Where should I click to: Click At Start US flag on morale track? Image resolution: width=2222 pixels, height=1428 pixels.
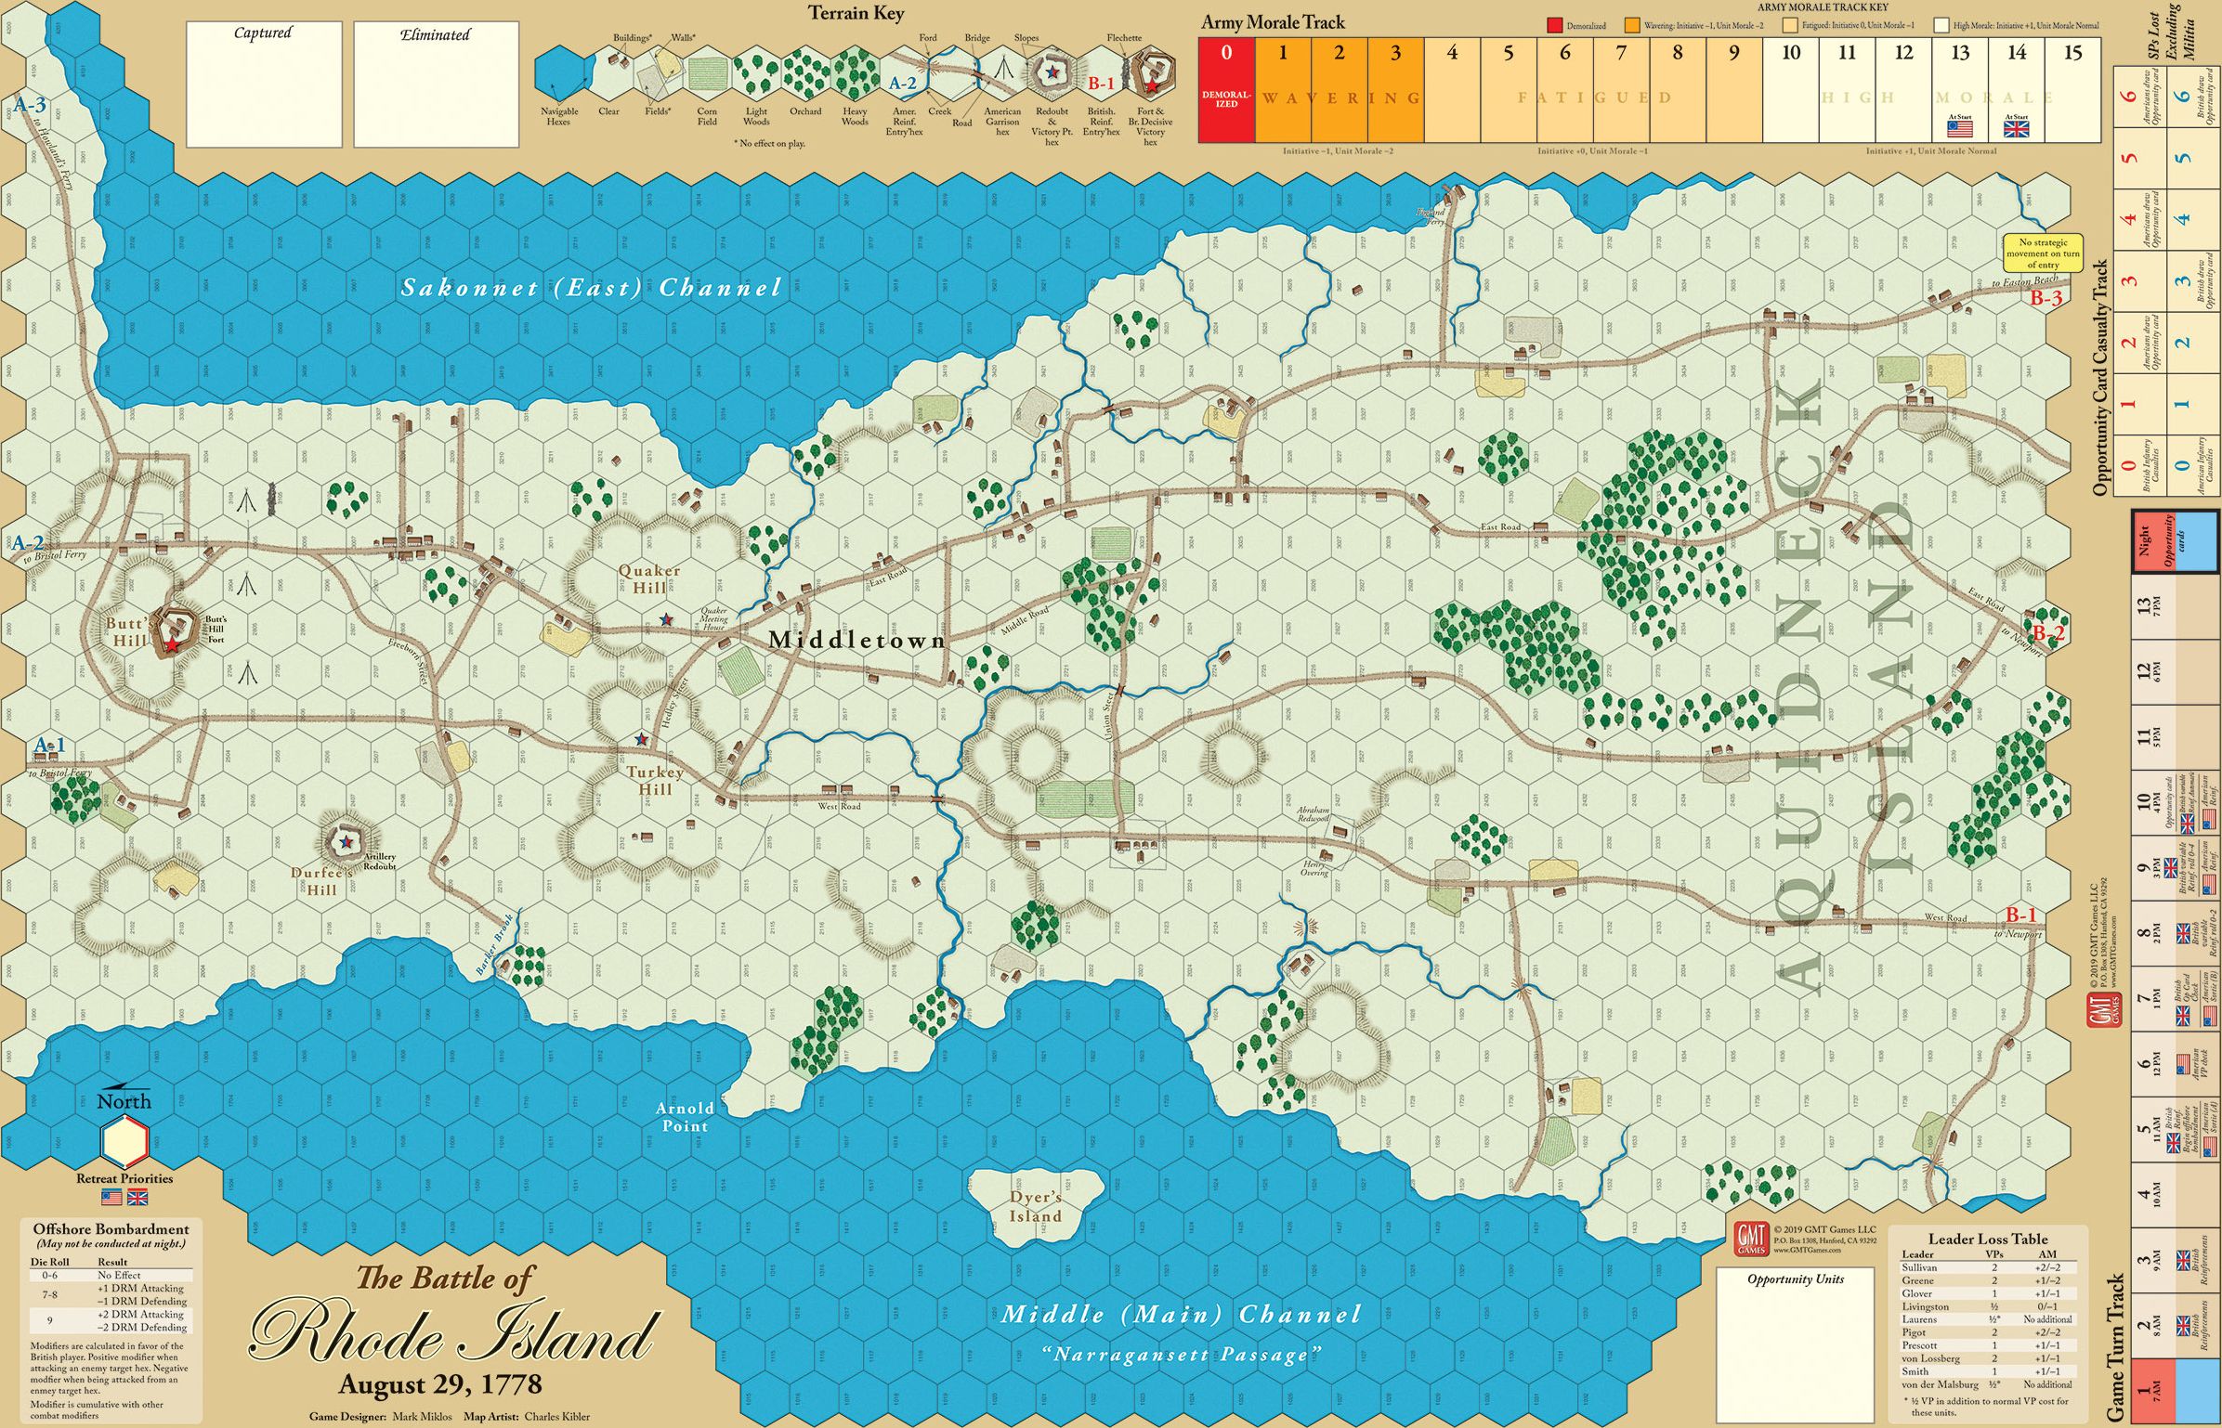(1960, 128)
